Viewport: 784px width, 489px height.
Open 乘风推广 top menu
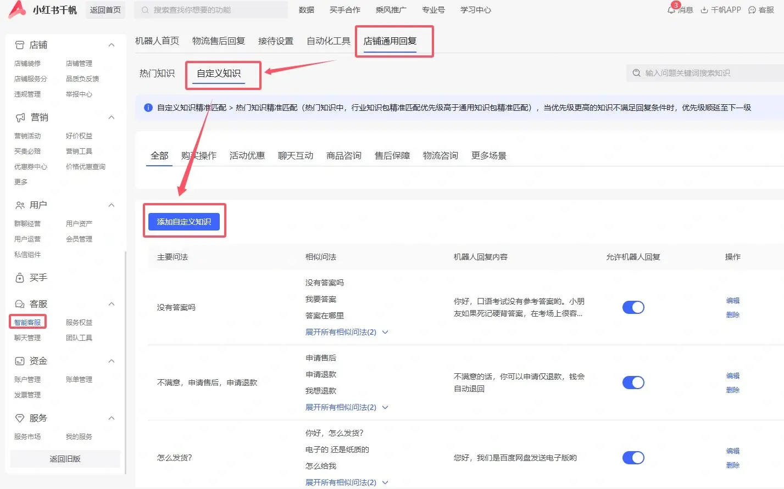tap(391, 10)
